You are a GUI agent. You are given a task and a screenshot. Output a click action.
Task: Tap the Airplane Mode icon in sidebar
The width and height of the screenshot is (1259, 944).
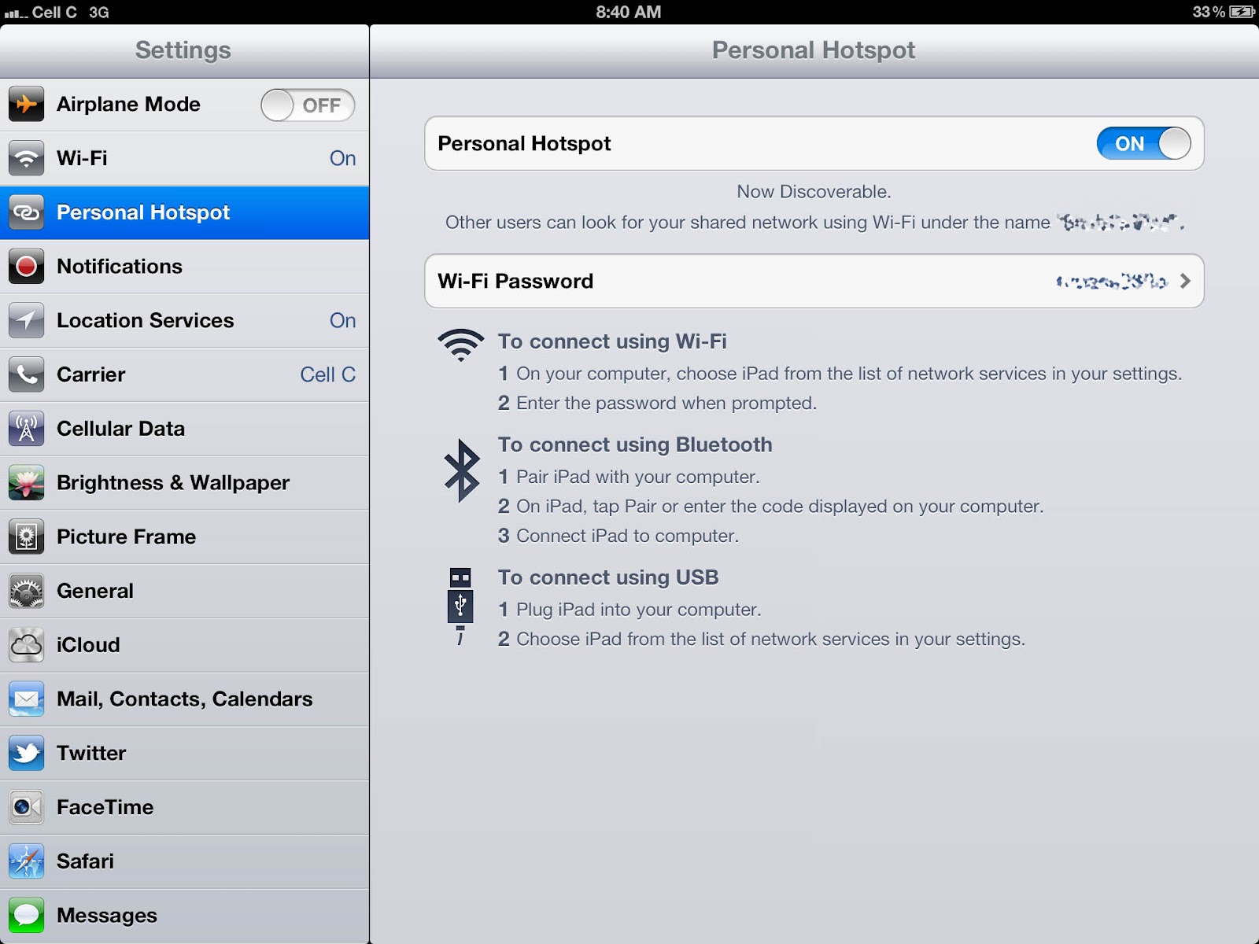[26, 104]
